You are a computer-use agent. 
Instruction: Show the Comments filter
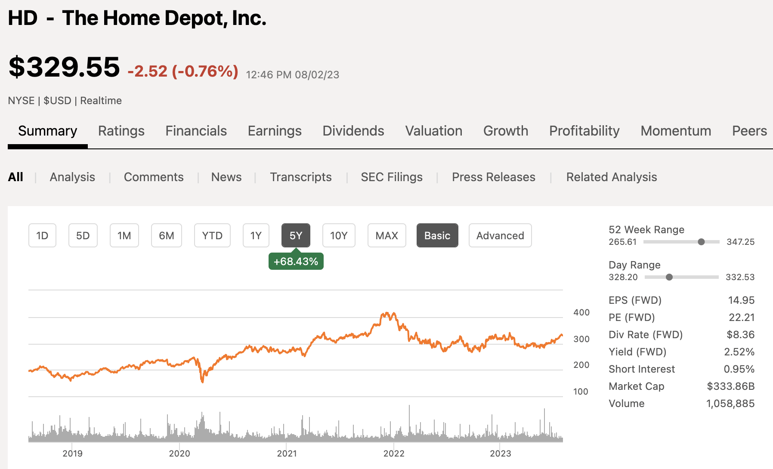pos(154,177)
